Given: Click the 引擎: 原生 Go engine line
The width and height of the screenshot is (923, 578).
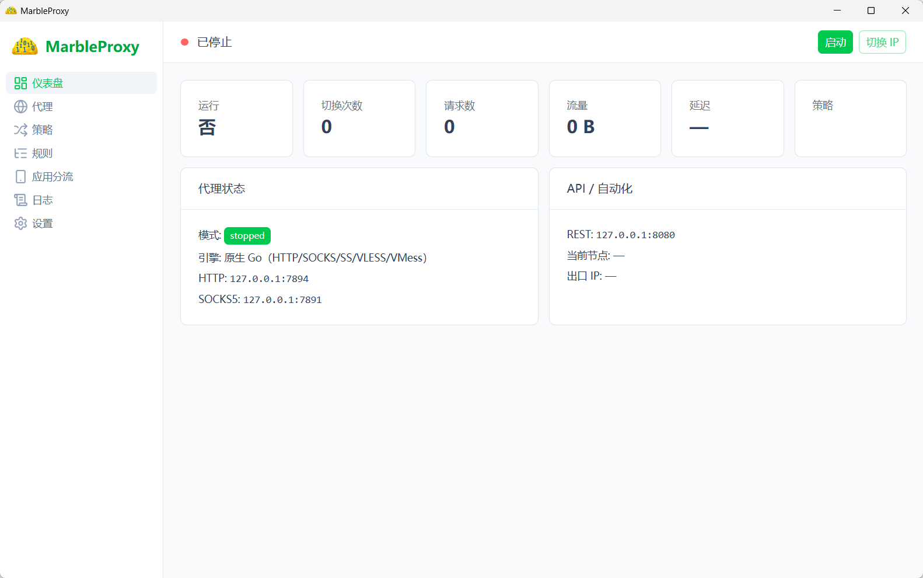Looking at the screenshot, I should pos(313,257).
